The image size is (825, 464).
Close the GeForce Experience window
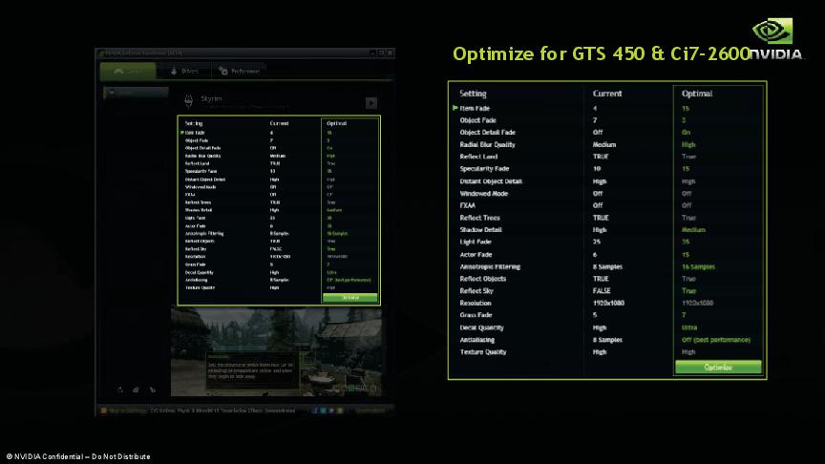click(390, 53)
